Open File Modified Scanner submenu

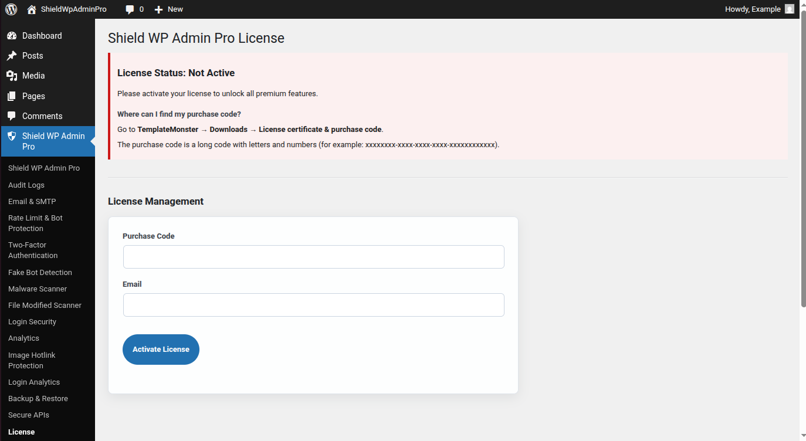click(45, 306)
